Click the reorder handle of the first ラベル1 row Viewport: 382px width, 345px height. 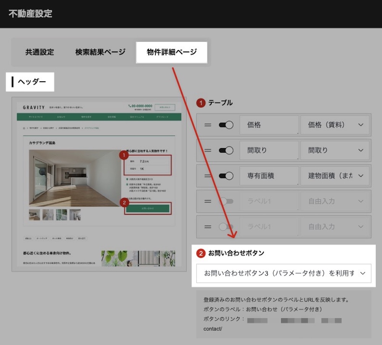click(x=208, y=202)
